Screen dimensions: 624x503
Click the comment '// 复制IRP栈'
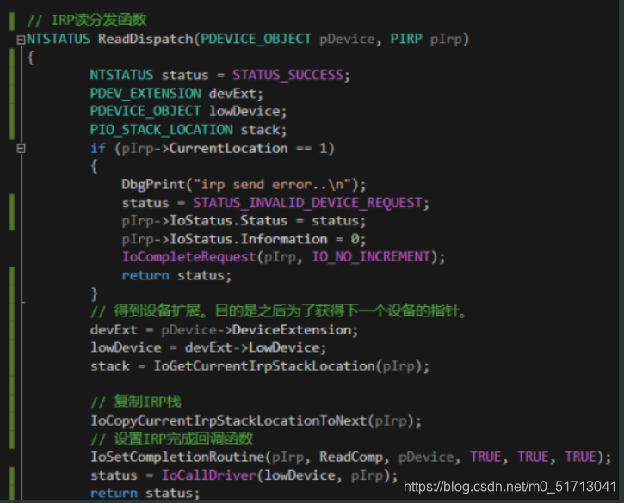136,402
